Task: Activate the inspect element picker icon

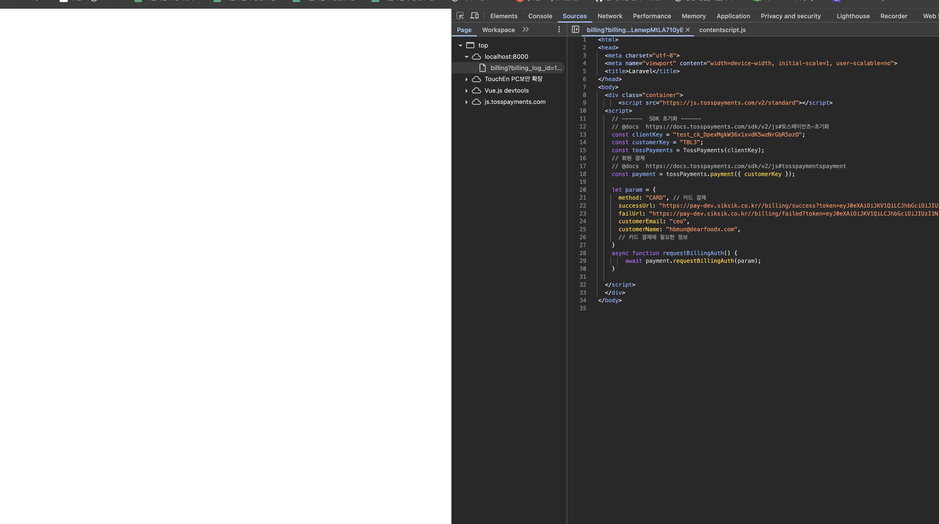Action: [460, 16]
